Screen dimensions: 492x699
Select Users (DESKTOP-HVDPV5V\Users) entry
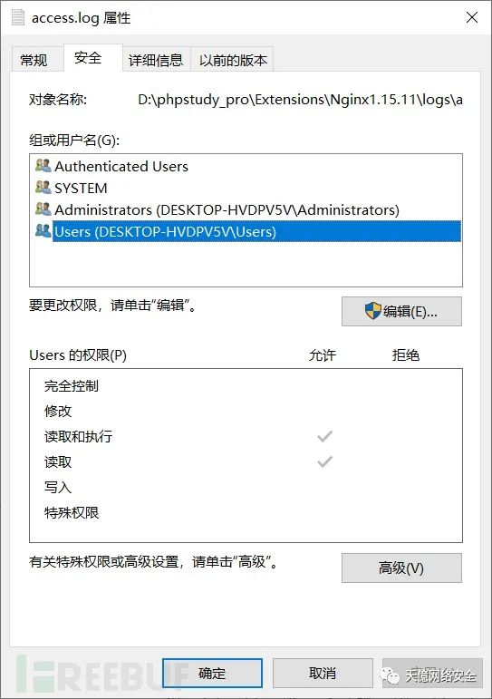[256, 231]
